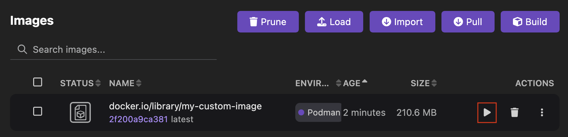The height and width of the screenshot is (137, 568).
Task: Run the my-custom-image image
Action: (487, 113)
